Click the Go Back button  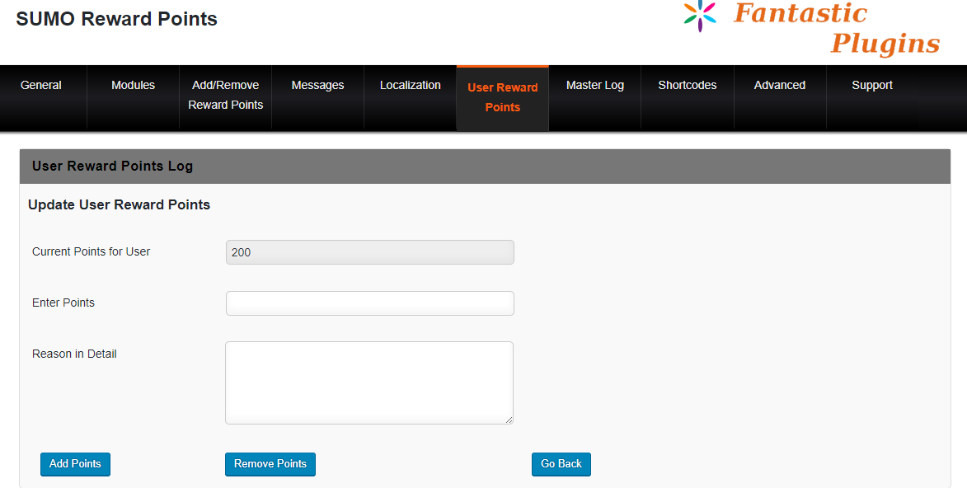coord(561,464)
